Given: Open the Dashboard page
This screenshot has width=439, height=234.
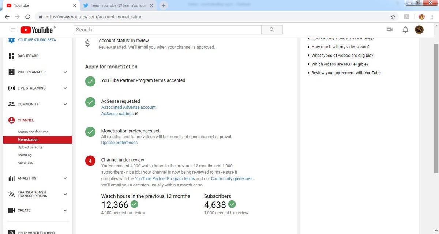Looking at the screenshot, I should (28, 56).
